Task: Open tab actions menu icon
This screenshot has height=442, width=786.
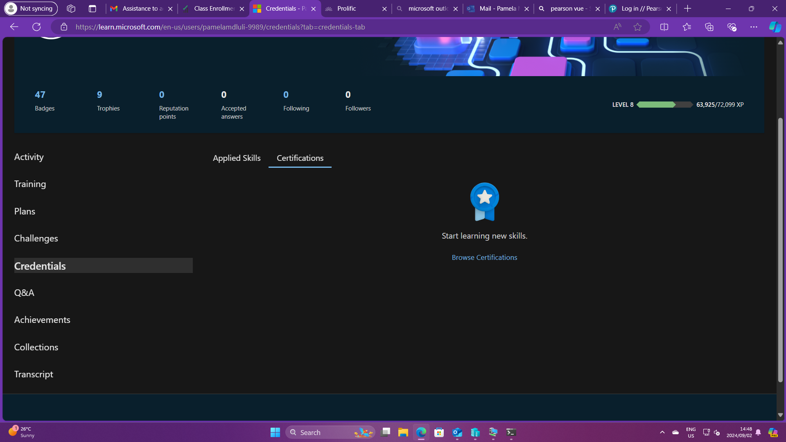Action: pos(93,9)
